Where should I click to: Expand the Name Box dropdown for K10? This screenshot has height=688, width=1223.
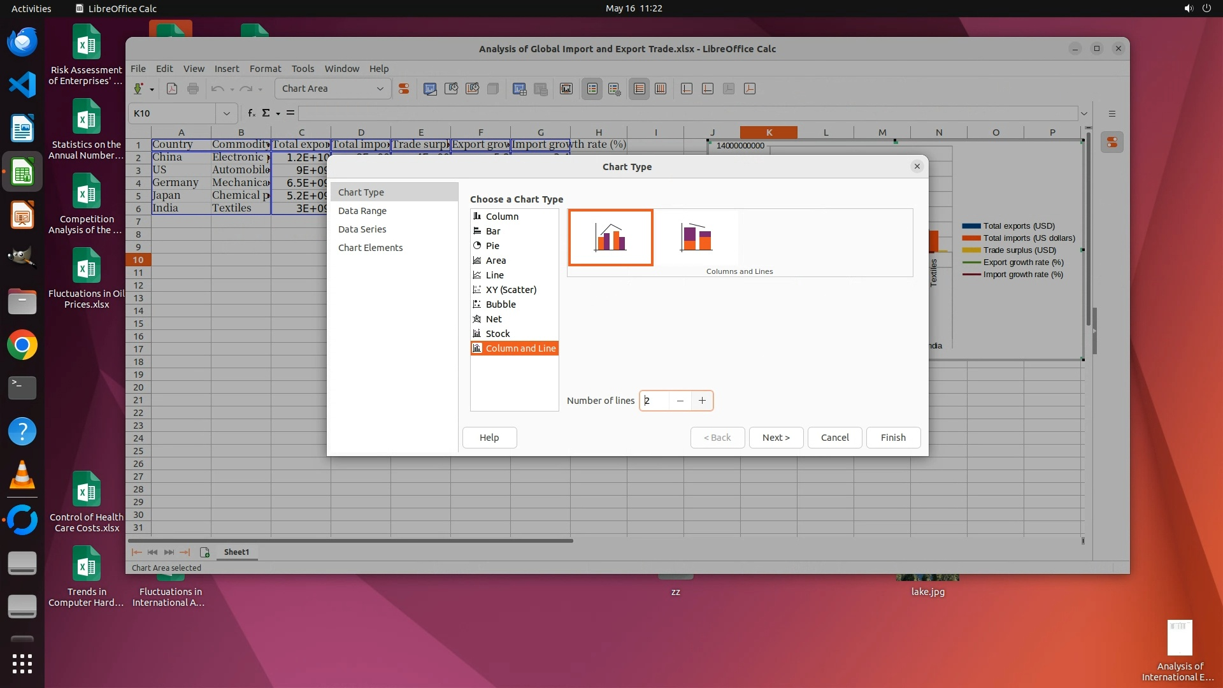coord(226,113)
